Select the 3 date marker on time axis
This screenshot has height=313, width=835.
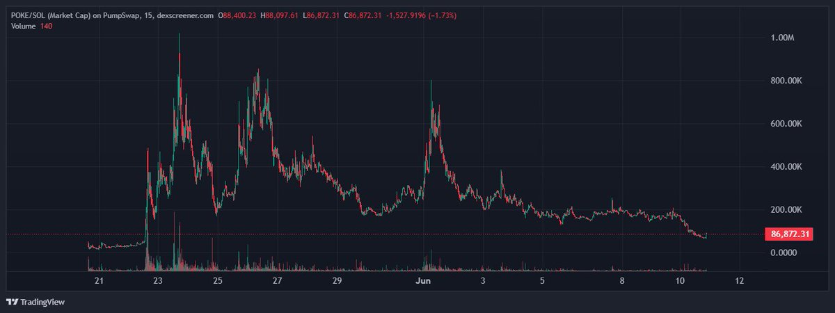(482, 281)
